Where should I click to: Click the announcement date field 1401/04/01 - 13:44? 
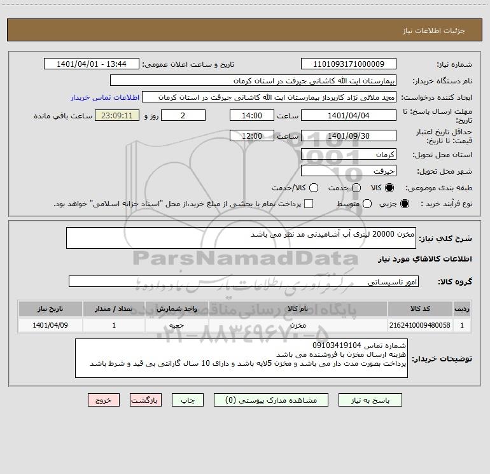[91, 64]
